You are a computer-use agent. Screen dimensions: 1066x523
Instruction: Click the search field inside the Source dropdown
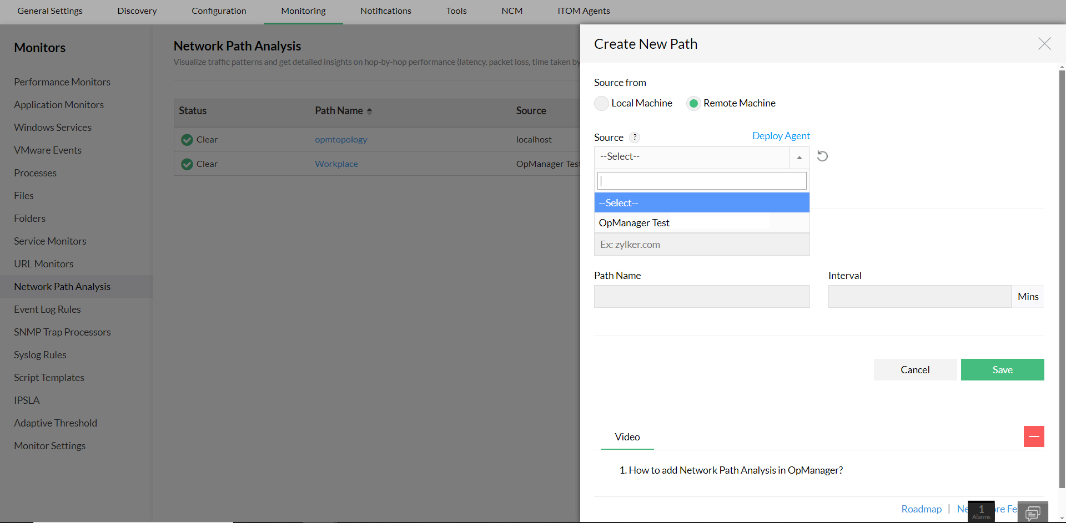tap(701, 180)
